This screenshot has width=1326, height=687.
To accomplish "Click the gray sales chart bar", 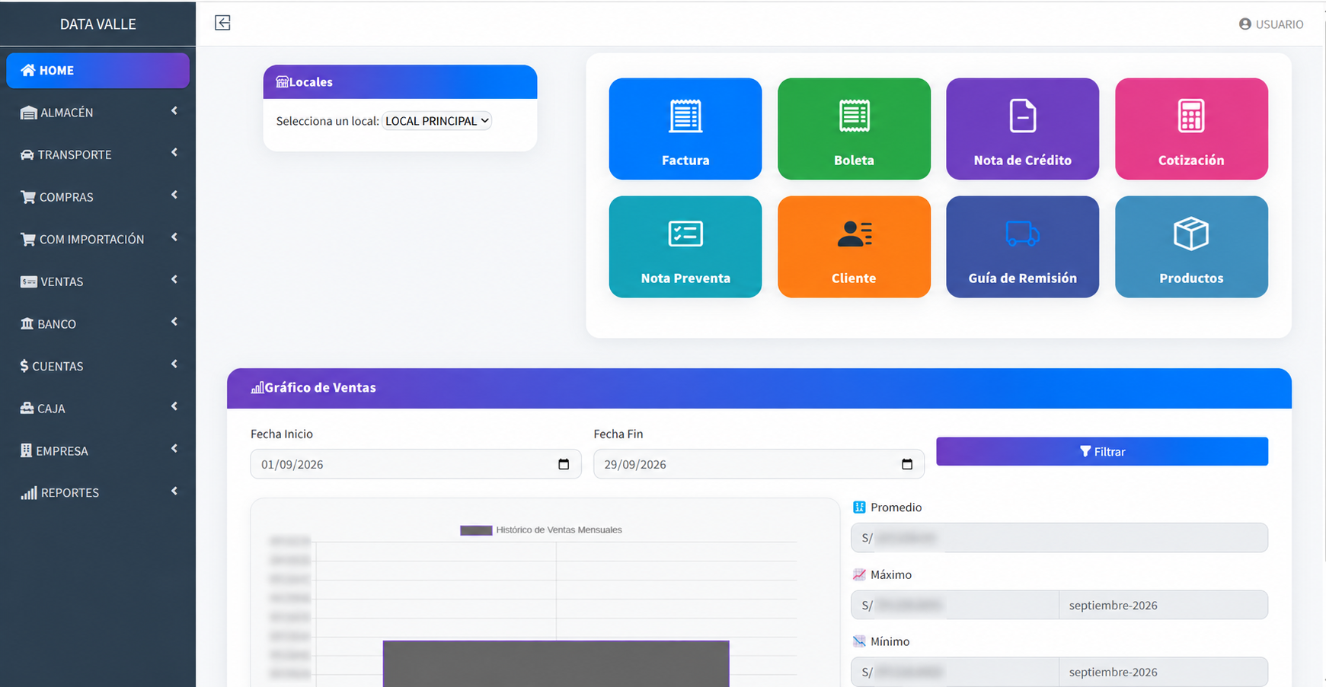I will 556,663.
